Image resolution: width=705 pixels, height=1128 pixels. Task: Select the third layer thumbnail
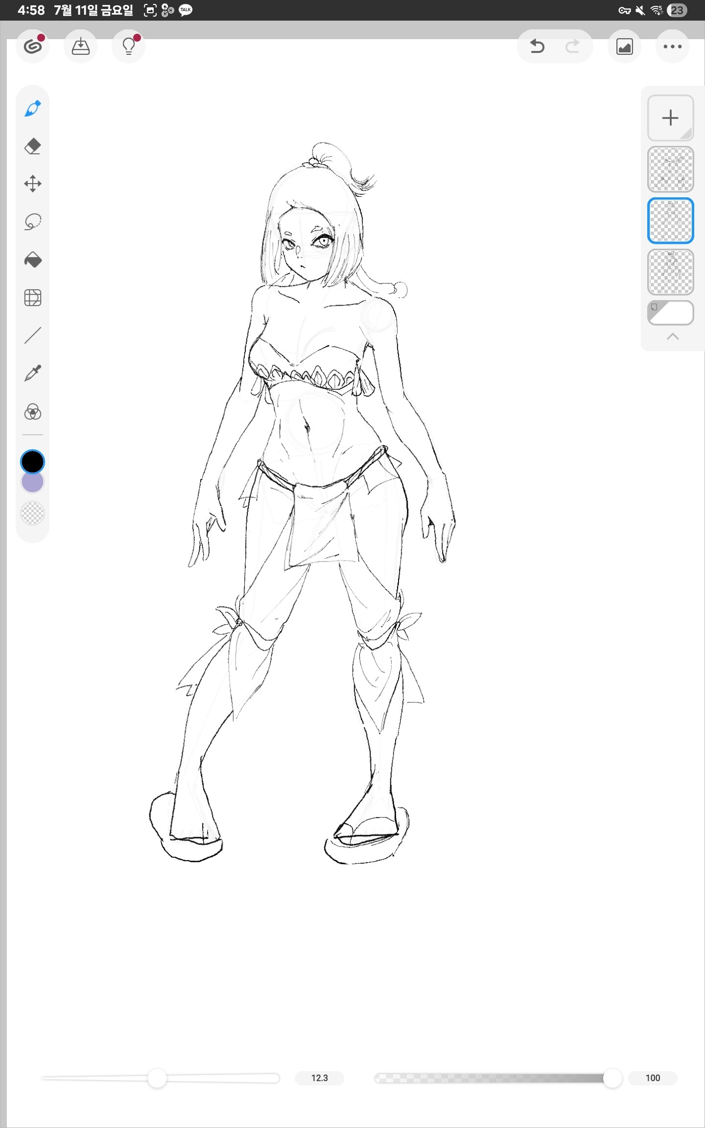670,272
